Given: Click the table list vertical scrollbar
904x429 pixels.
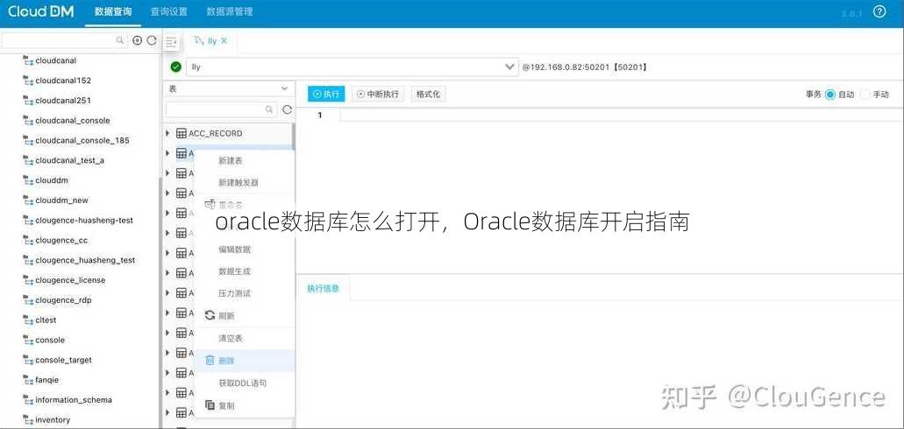Looking at the screenshot, I should [x=294, y=137].
